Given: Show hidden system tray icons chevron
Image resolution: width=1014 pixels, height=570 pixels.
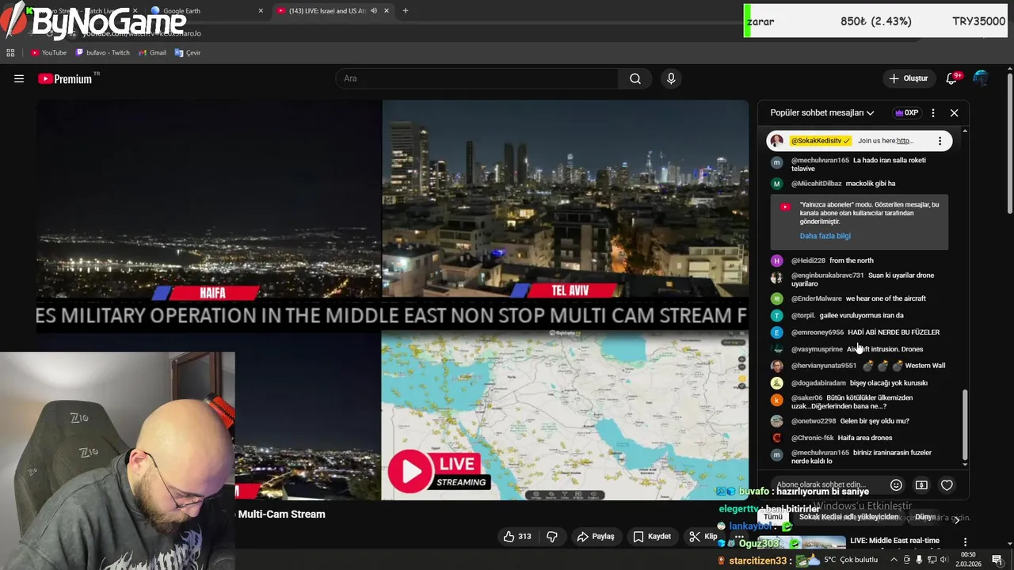Looking at the screenshot, I should [895, 560].
